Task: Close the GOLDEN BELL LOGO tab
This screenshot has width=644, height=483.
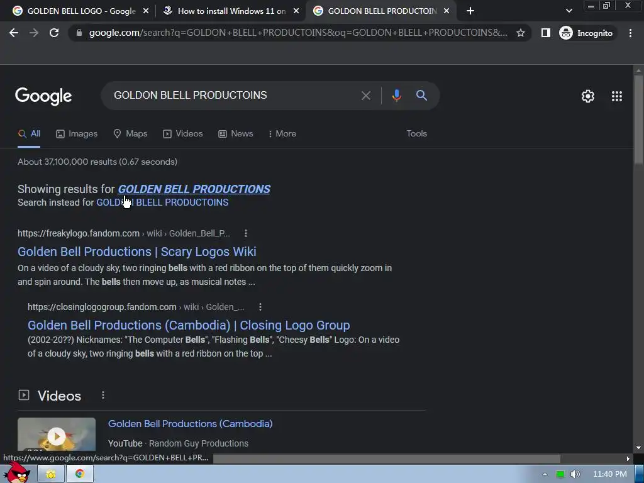Action: (x=146, y=11)
